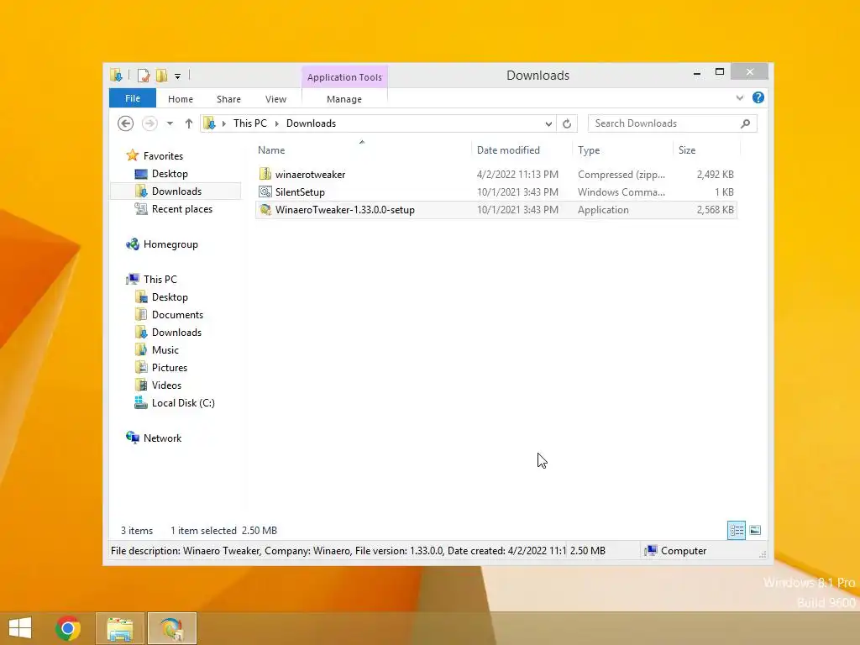Screen dimensions: 860x645
Task: Switch to Large icons view
Action: click(755, 530)
